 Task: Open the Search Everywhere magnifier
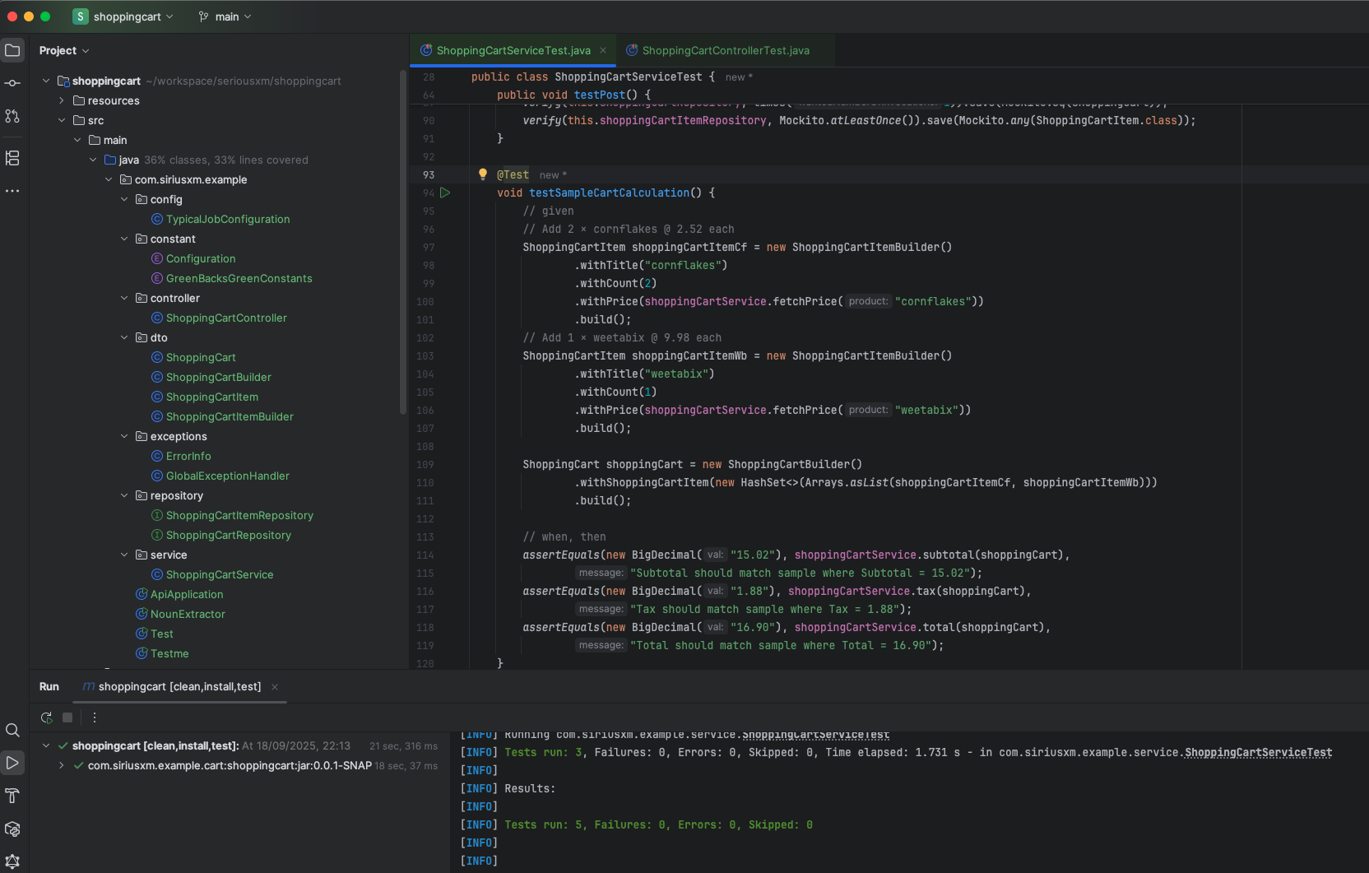12,730
